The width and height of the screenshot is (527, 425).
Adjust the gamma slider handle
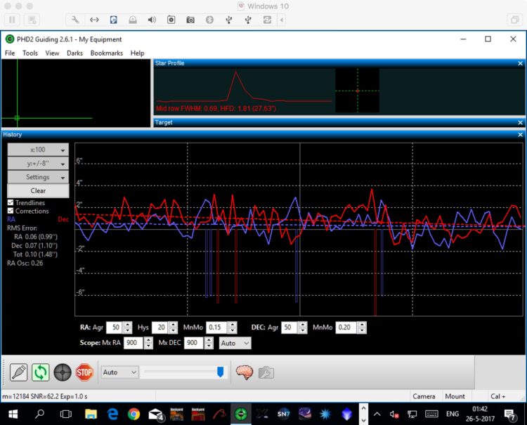(x=220, y=372)
